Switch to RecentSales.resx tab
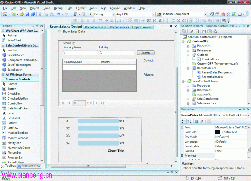The image size is (251, 181). click(x=95, y=27)
